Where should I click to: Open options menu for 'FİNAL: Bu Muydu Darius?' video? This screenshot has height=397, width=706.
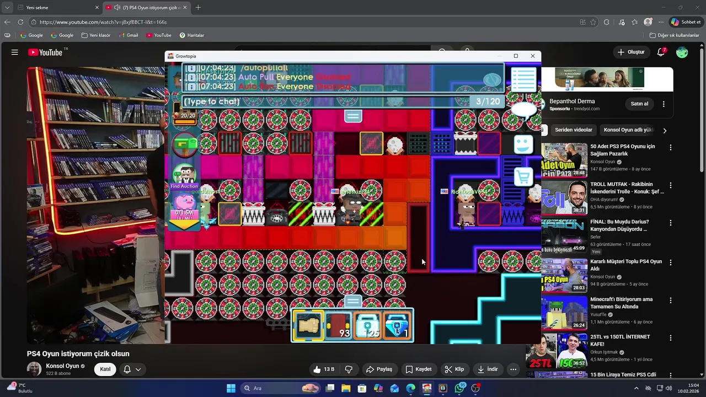click(671, 223)
